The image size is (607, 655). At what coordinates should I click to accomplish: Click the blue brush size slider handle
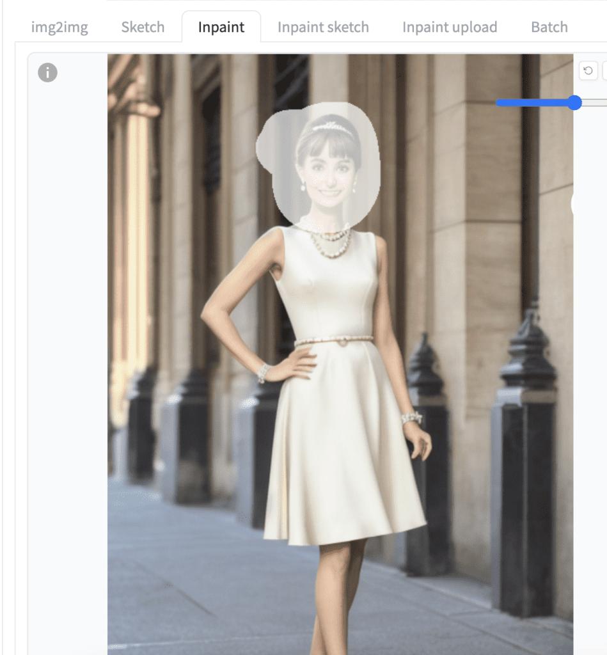click(574, 102)
